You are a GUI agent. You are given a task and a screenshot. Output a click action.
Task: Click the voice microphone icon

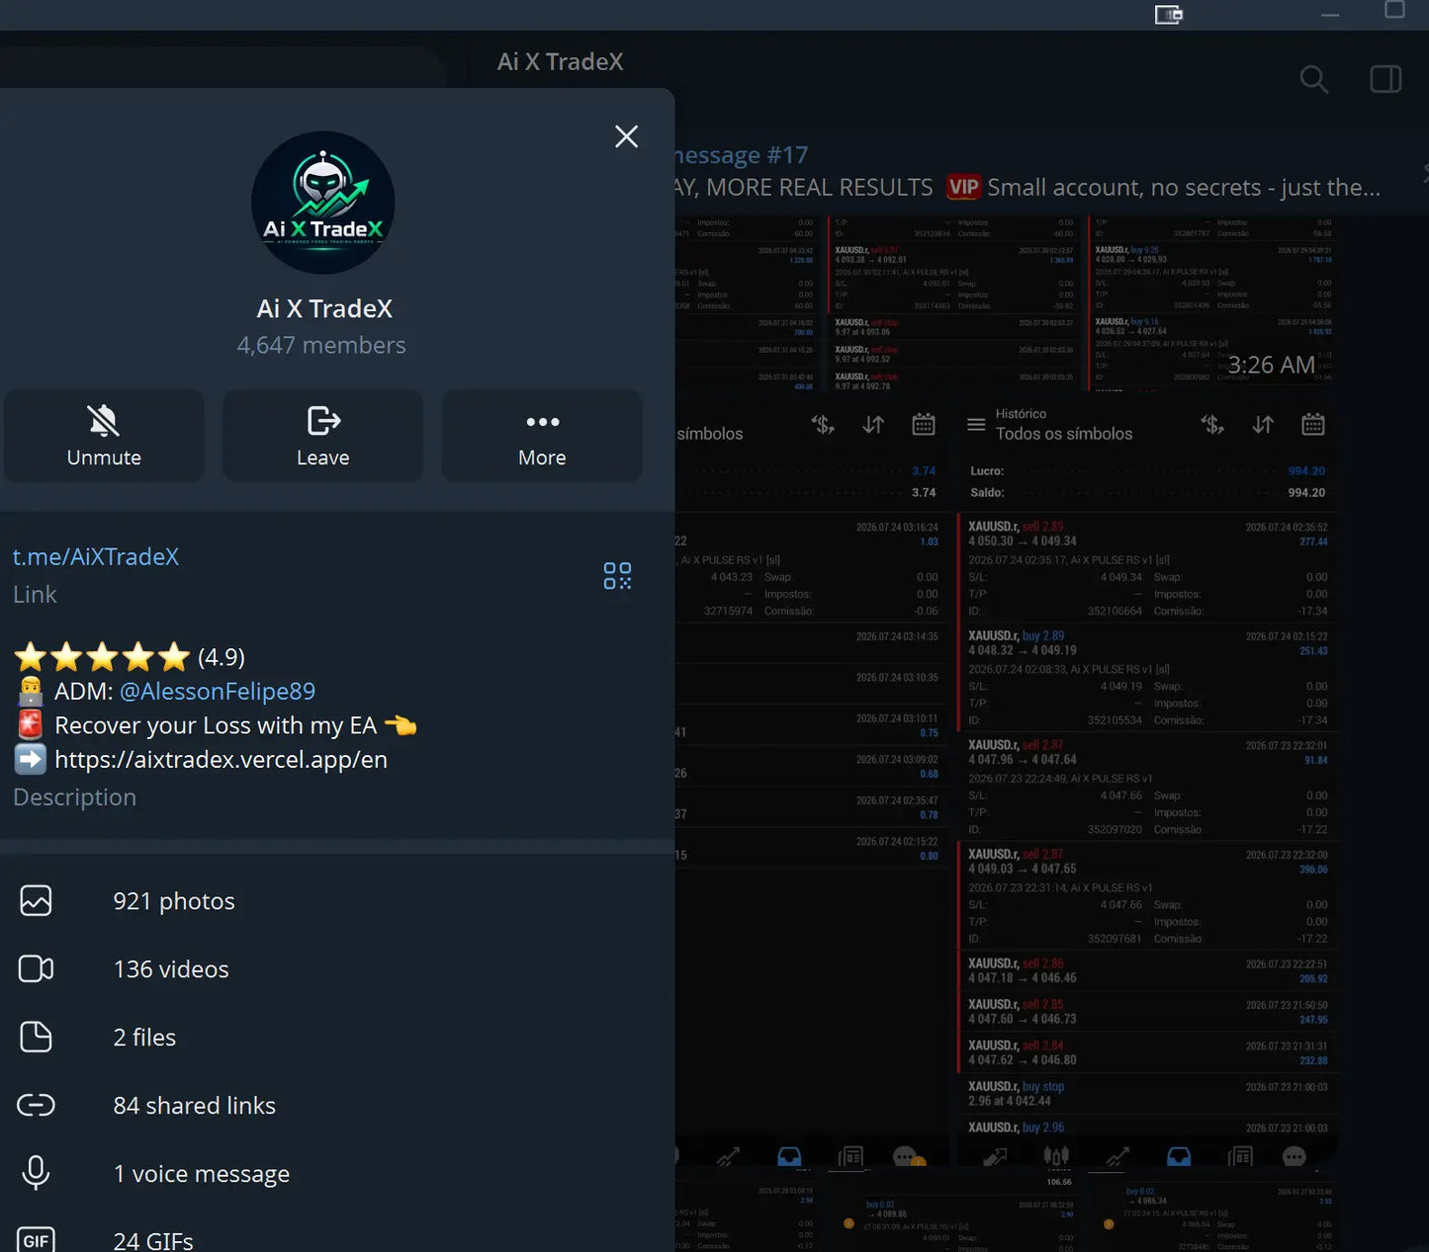coord(36,1173)
